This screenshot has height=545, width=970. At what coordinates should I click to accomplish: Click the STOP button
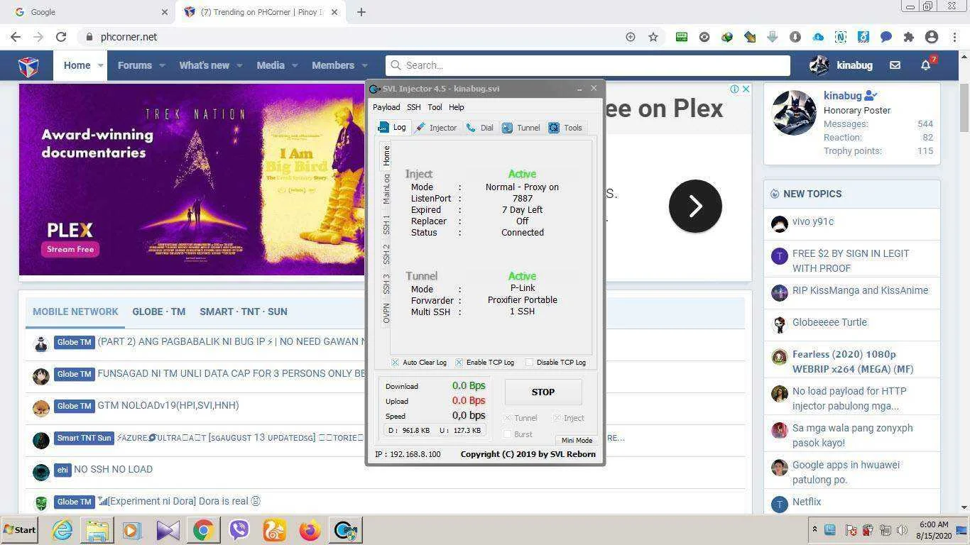pos(543,392)
